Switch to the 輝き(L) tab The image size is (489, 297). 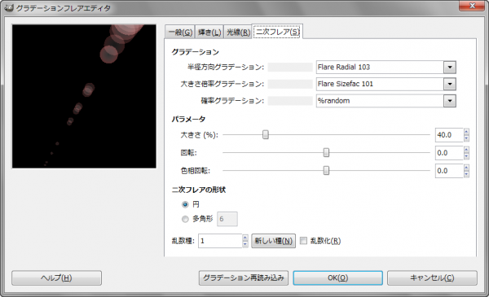[x=209, y=32]
